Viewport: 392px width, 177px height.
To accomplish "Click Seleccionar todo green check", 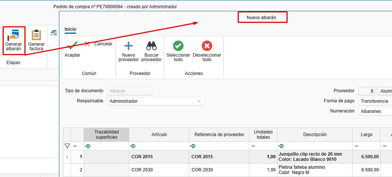I will coord(178,46).
